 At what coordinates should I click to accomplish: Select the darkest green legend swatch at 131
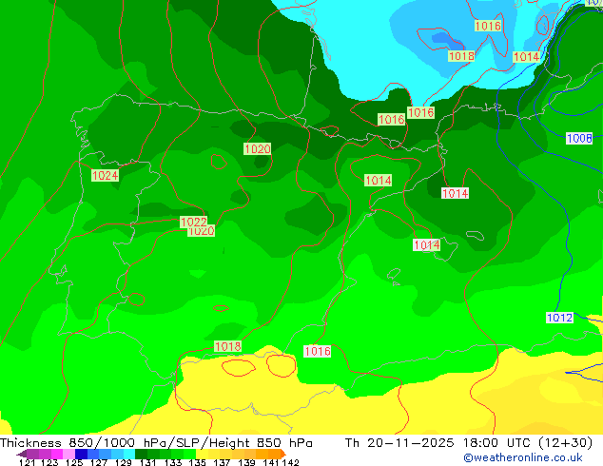coord(141,454)
